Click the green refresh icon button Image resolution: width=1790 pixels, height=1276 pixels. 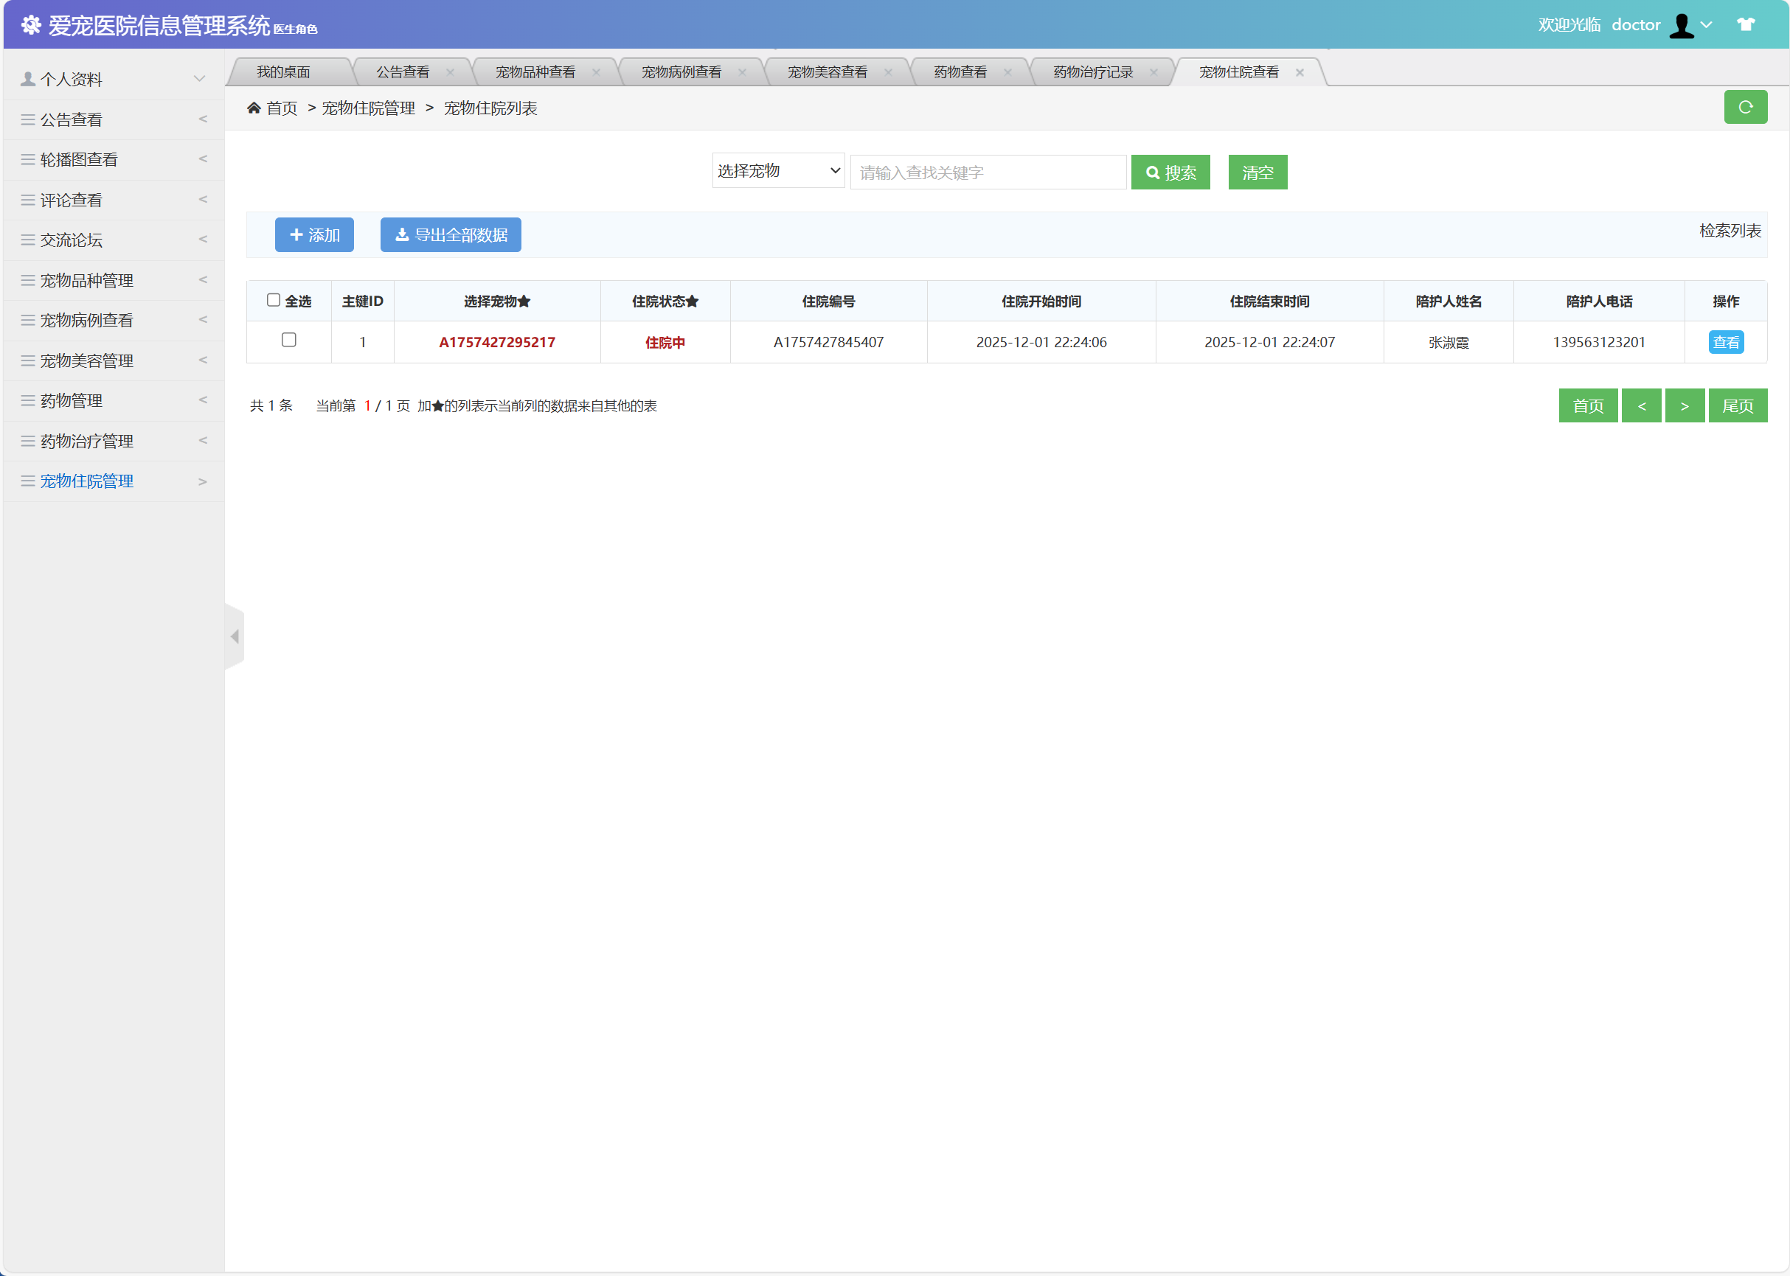1744,107
